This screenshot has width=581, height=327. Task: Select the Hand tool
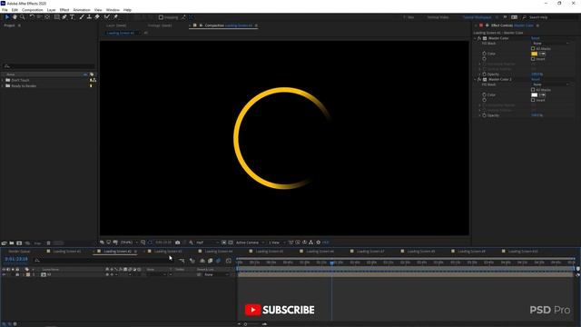[15, 17]
